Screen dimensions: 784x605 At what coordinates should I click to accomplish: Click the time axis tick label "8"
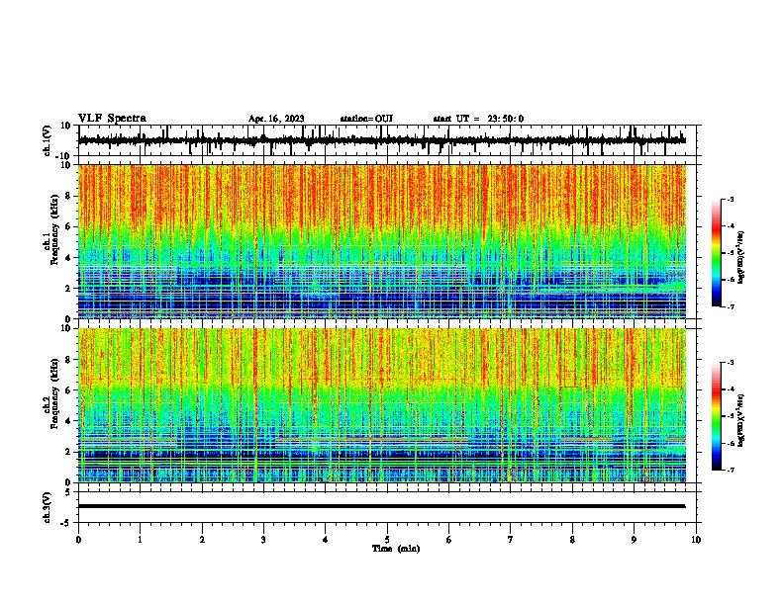click(572, 540)
